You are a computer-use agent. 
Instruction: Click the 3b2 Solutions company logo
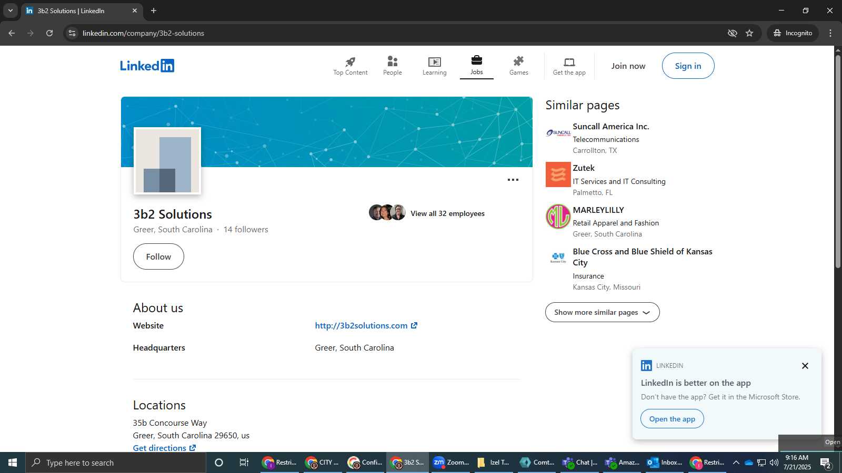[167, 161]
